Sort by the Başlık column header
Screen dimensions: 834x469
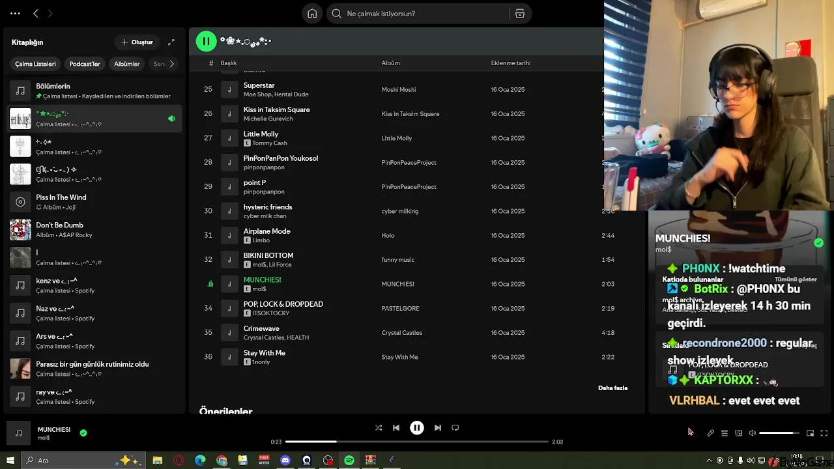click(228, 63)
